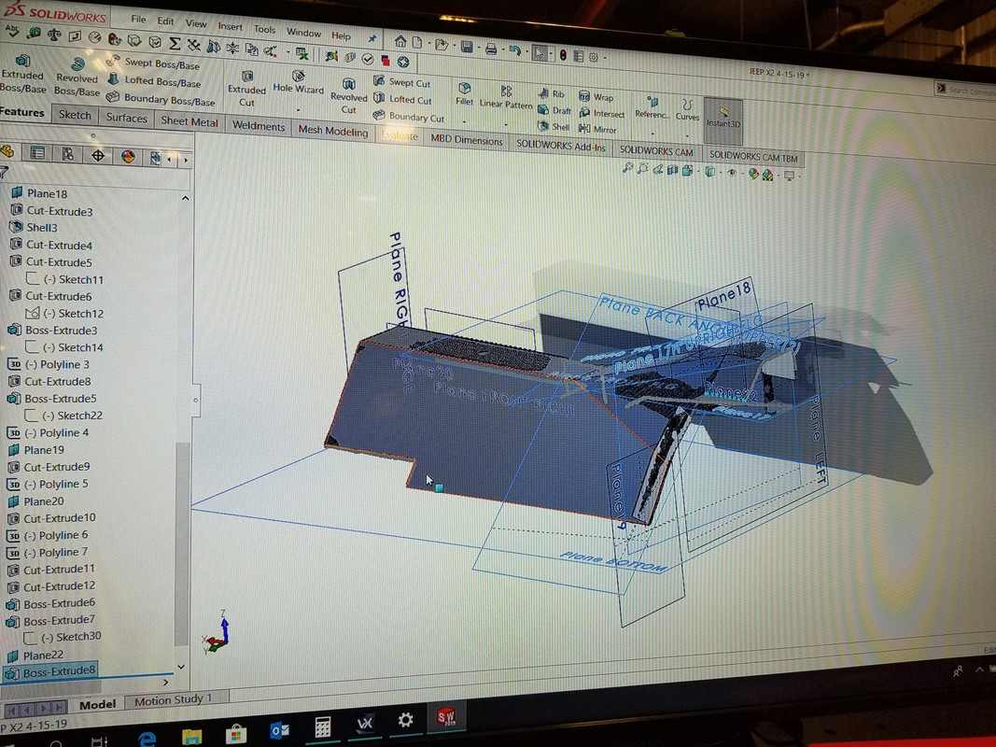Select the Boundary Boss/Base feature

(x=161, y=99)
